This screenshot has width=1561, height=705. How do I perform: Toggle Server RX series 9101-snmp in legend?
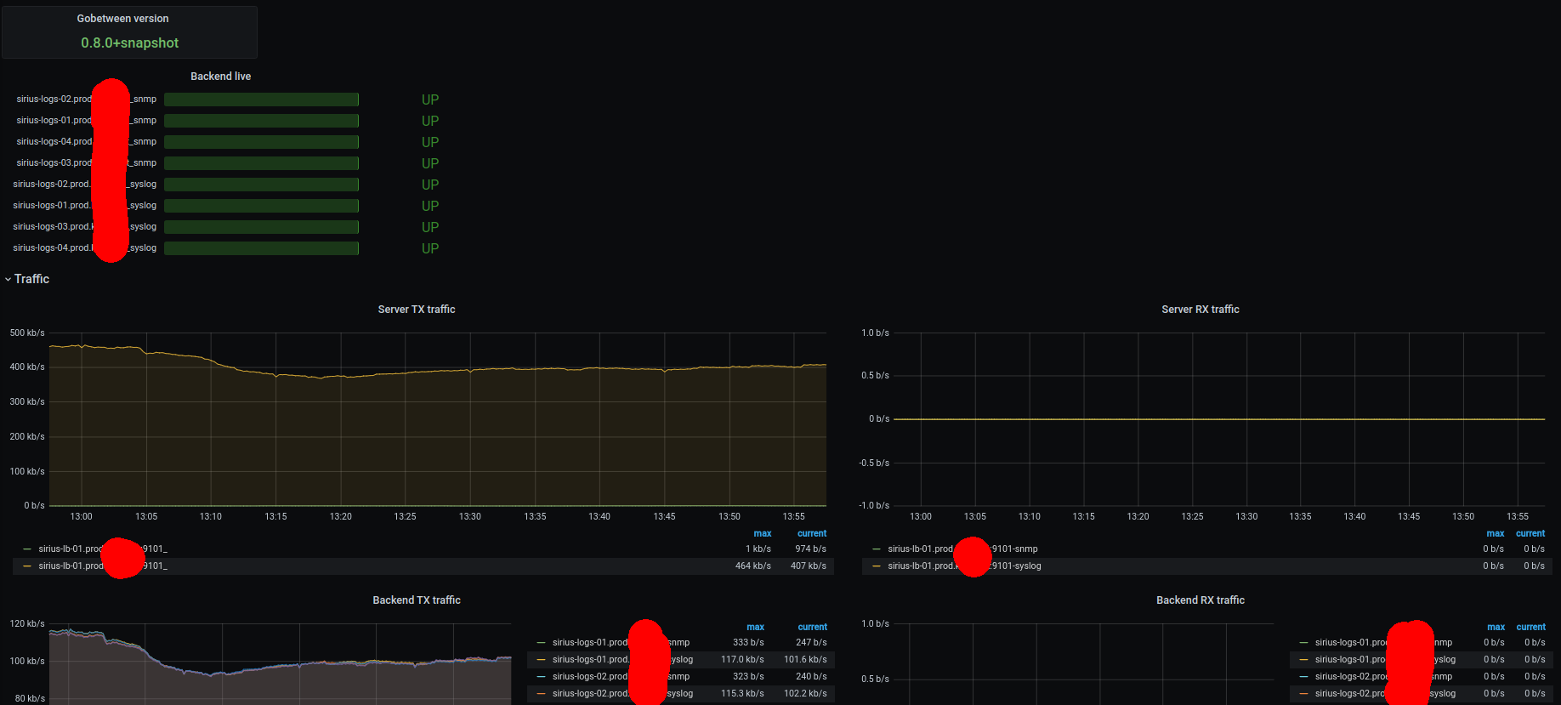click(x=962, y=549)
